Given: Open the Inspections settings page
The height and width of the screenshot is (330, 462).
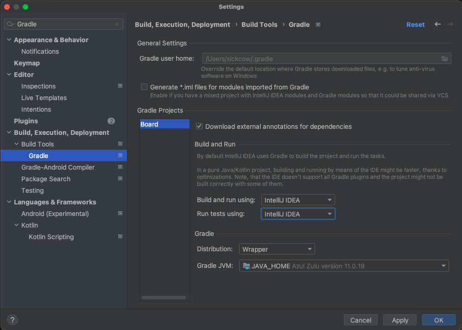Looking at the screenshot, I should point(38,86).
